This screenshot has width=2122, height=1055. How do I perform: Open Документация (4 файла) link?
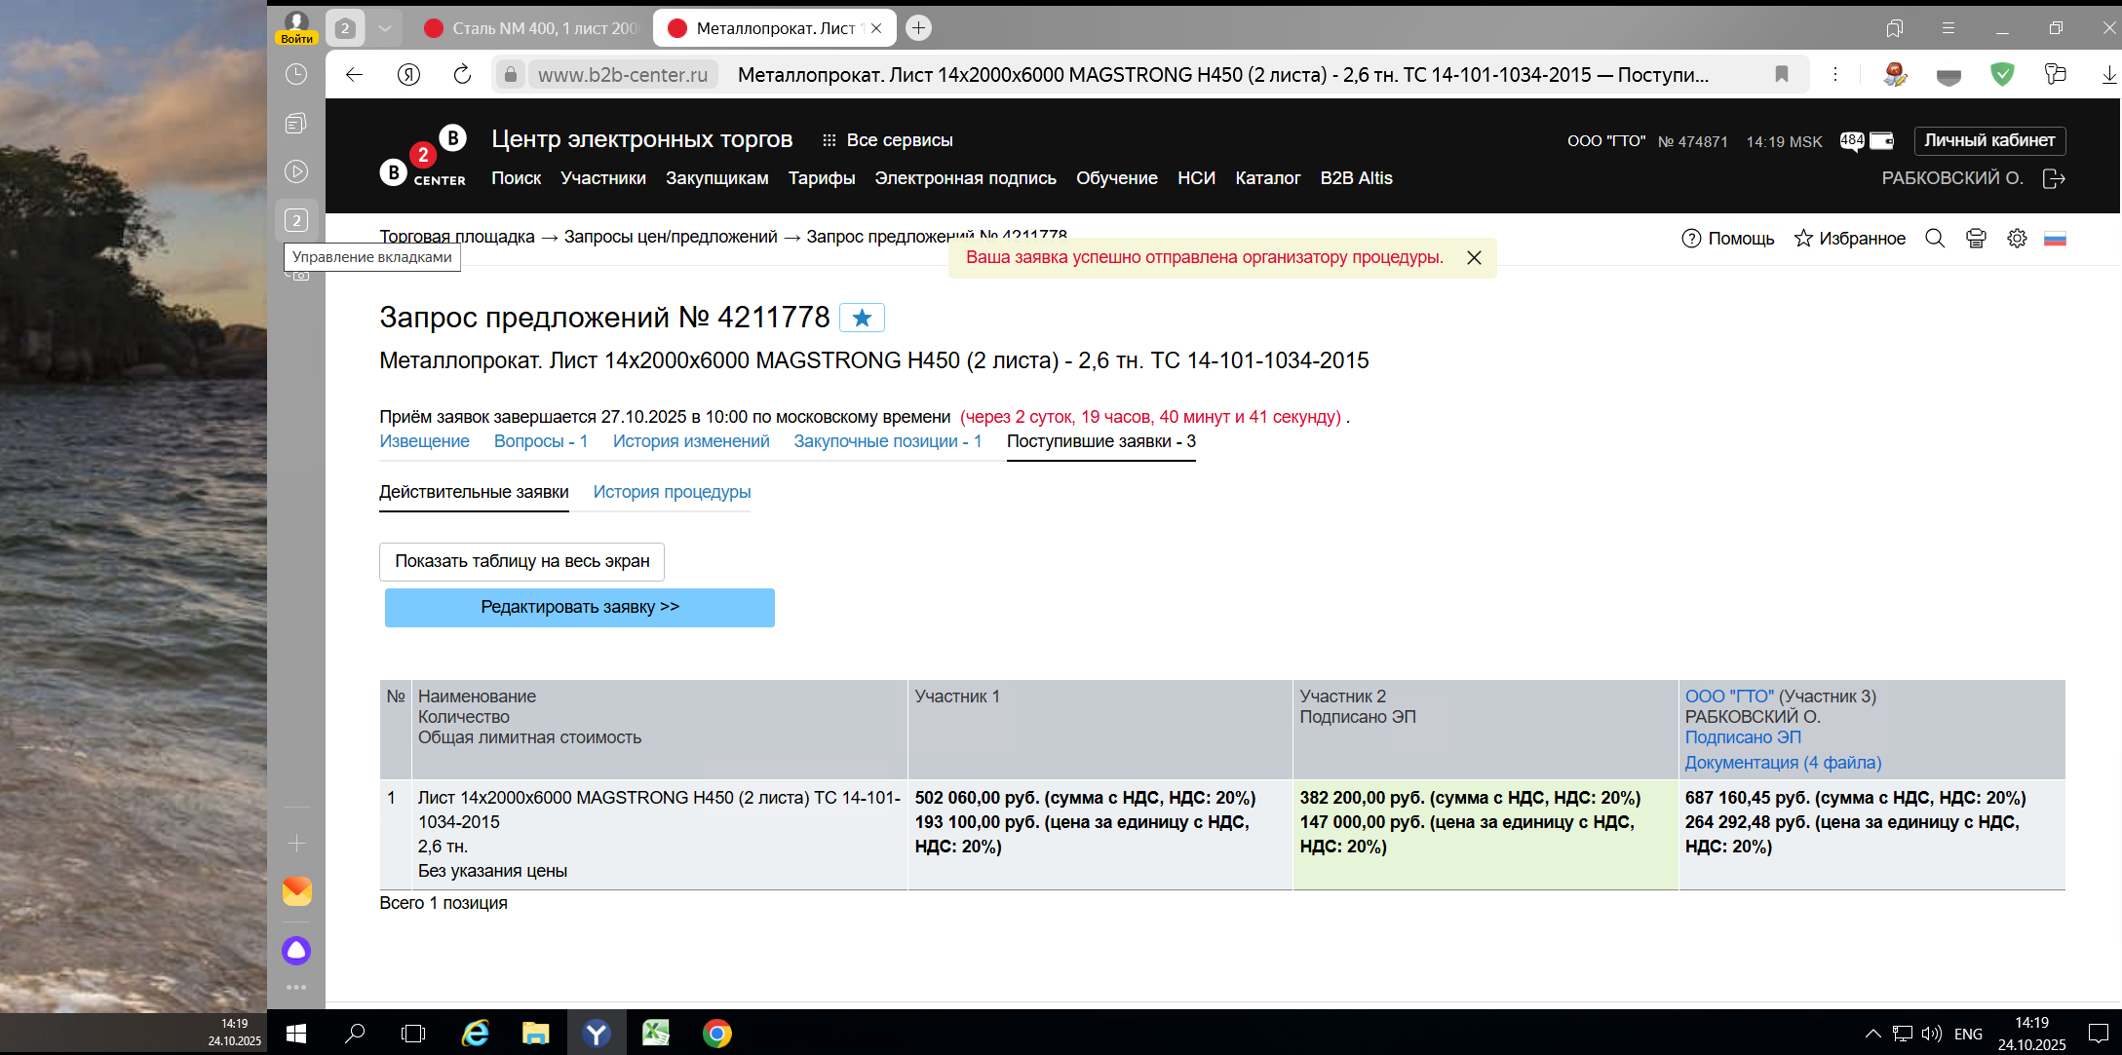tap(1783, 763)
